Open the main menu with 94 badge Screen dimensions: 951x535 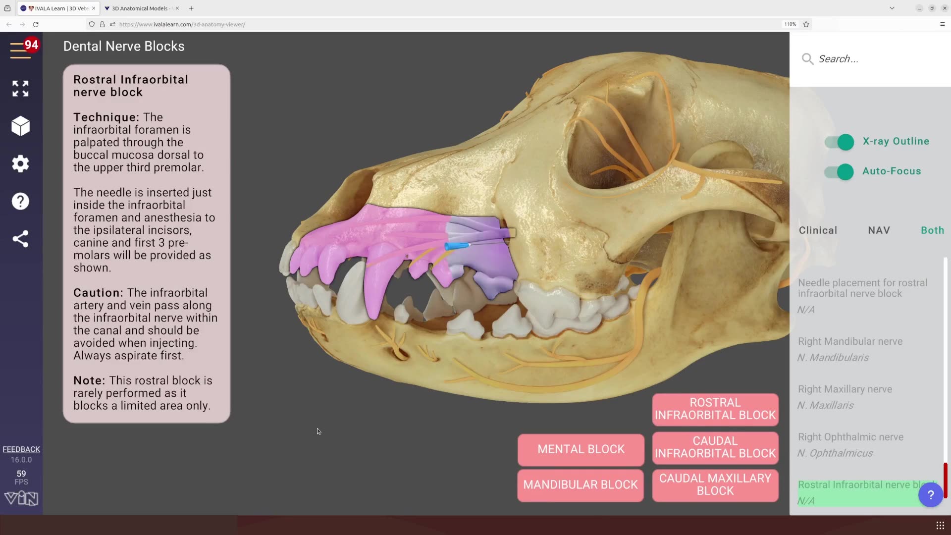pyautogui.click(x=20, y=49)
